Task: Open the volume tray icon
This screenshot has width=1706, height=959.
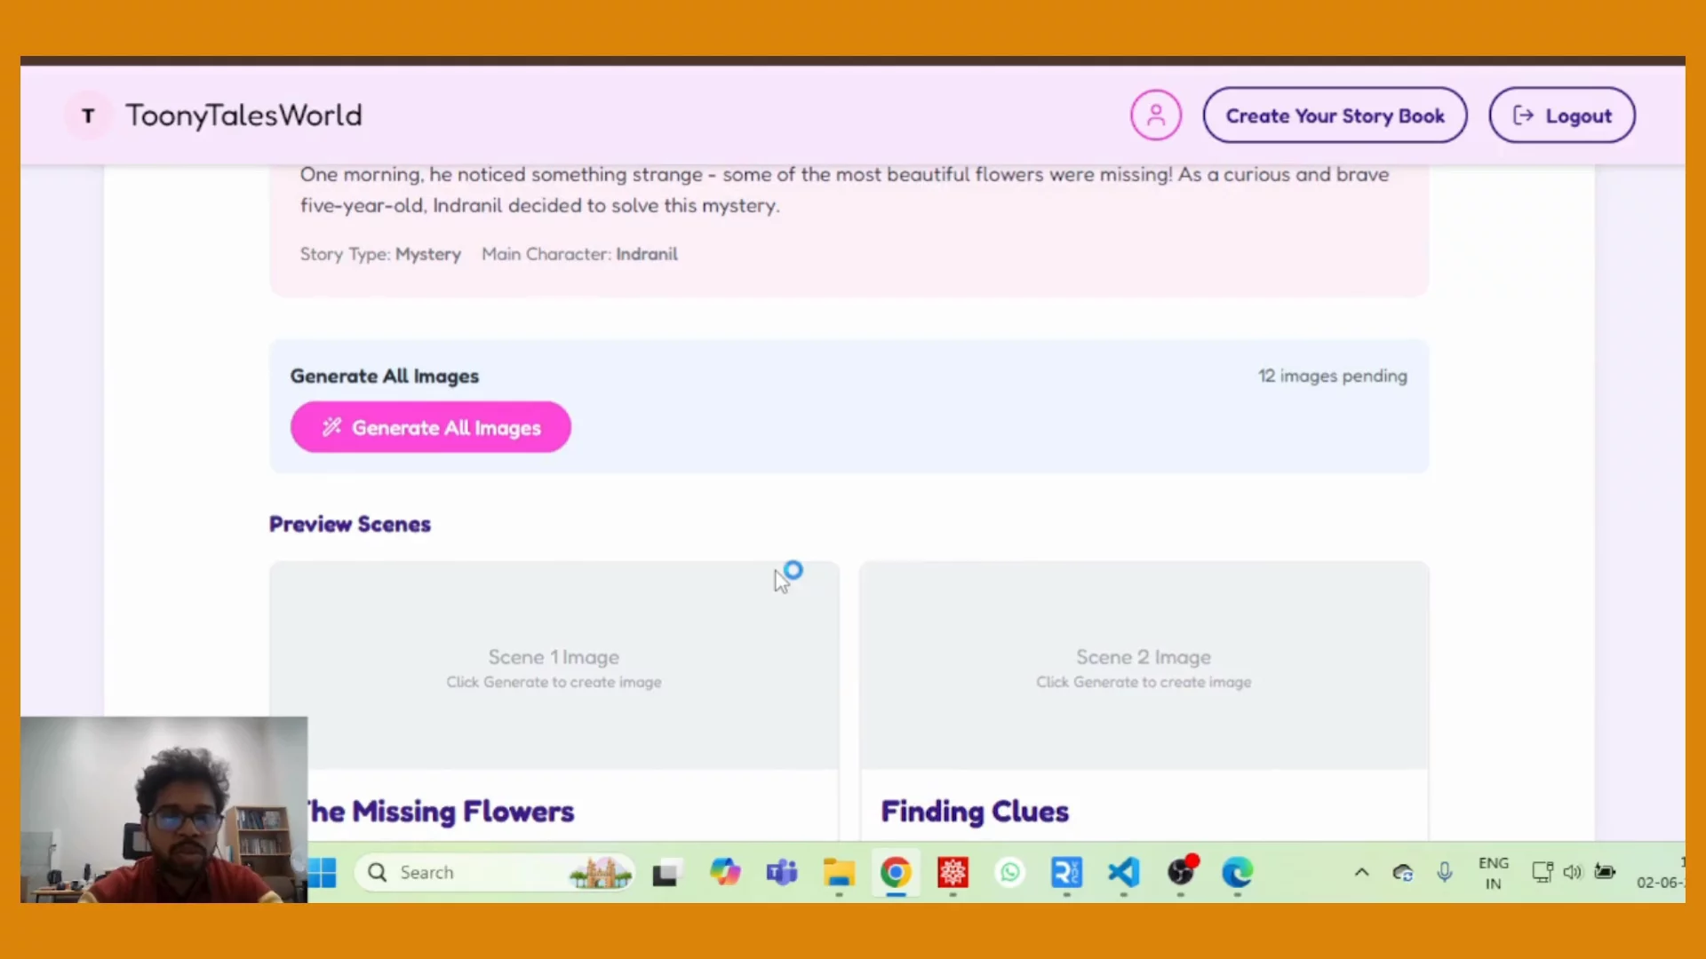Action: (1572, 873)
